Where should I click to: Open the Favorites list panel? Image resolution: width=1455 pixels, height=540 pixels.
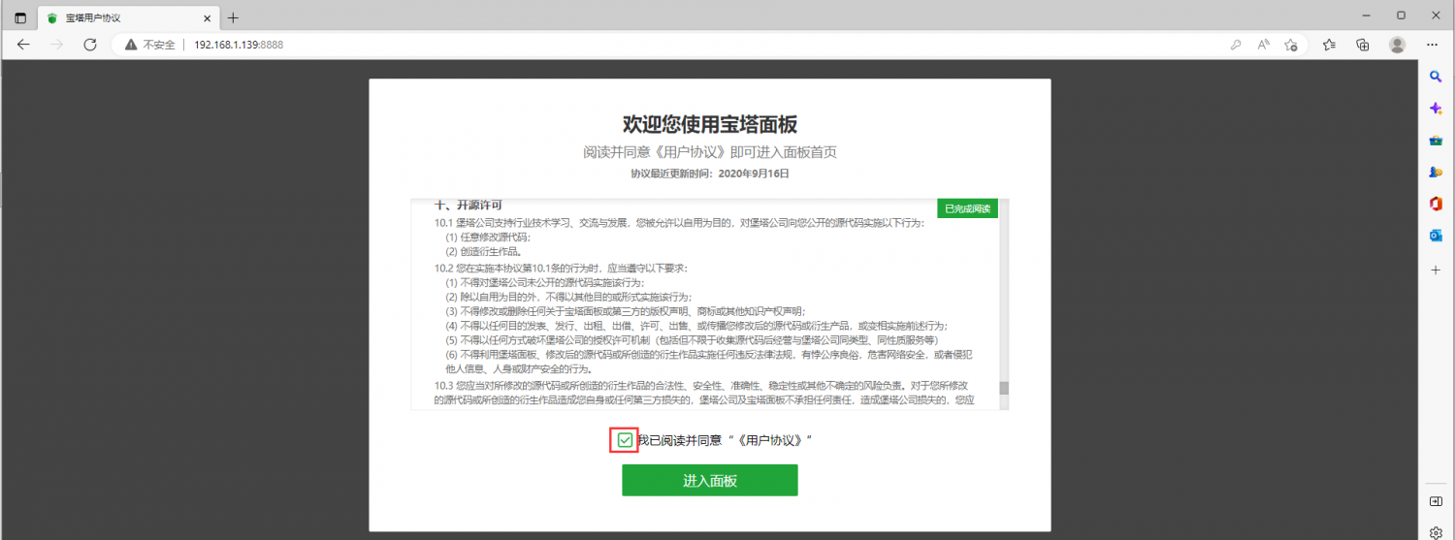[1329, 45]
